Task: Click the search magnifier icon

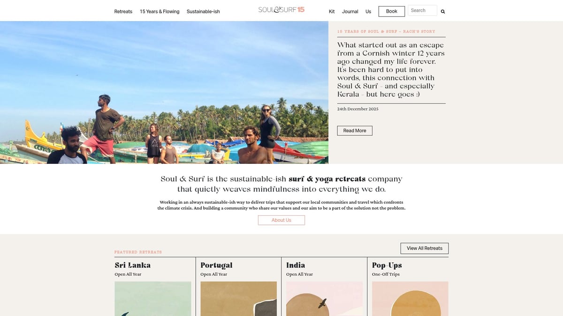Action: coord(443,12)
